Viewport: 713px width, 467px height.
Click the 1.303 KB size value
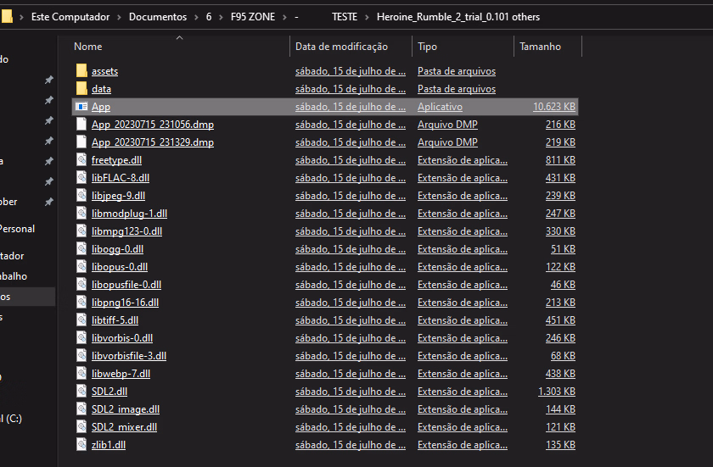[557, 392]
